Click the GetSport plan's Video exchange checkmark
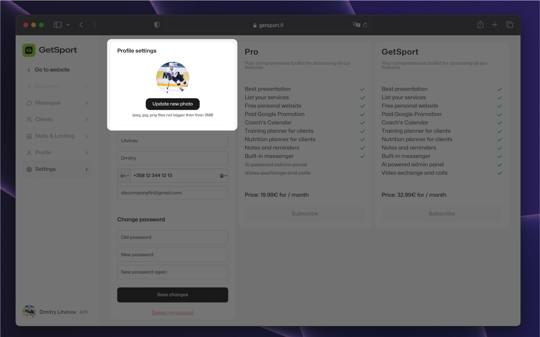The width and height of the screenshot is (540, 337). (500, 173)
